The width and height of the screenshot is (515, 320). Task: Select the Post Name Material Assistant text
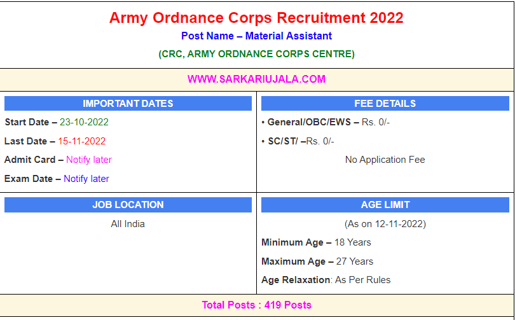(256, 36)
